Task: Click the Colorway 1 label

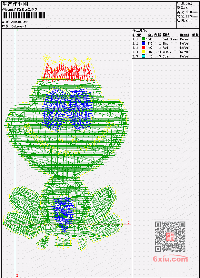Action: click(x=19, y=26)
